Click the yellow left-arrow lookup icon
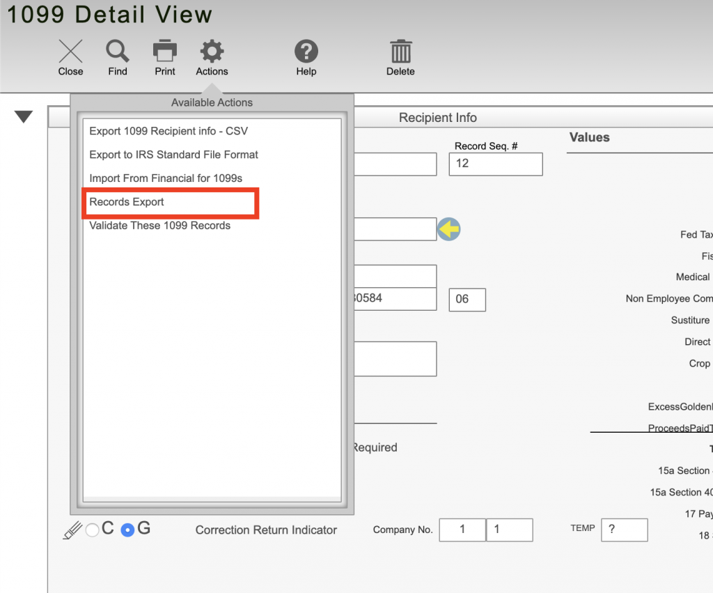 coord(449,229)
